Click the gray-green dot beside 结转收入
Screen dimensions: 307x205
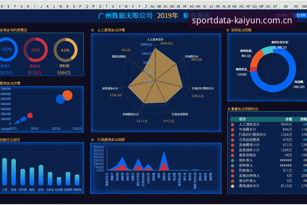[x=233, y=166]
